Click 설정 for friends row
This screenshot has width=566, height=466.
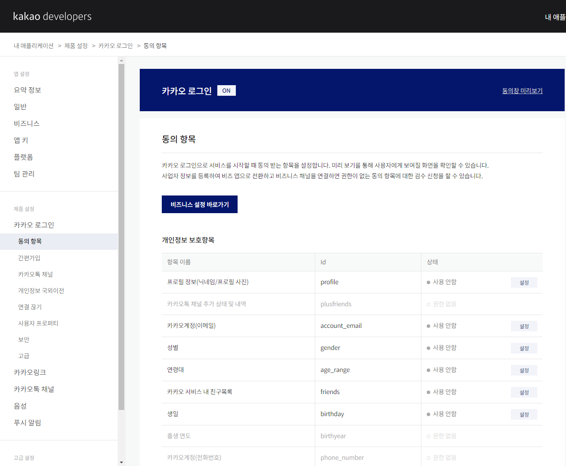point(524,392)
